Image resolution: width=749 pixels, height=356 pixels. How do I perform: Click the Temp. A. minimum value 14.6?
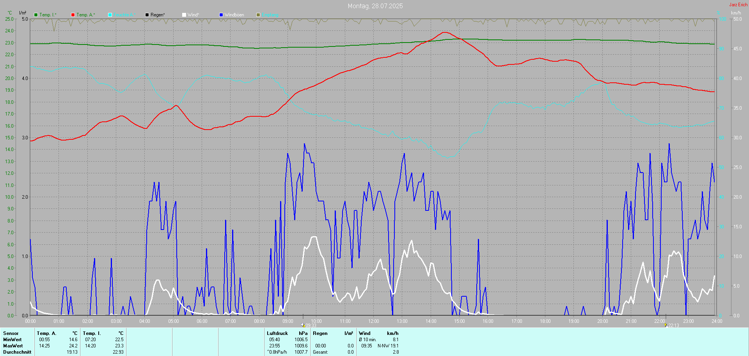pos(73,340)
